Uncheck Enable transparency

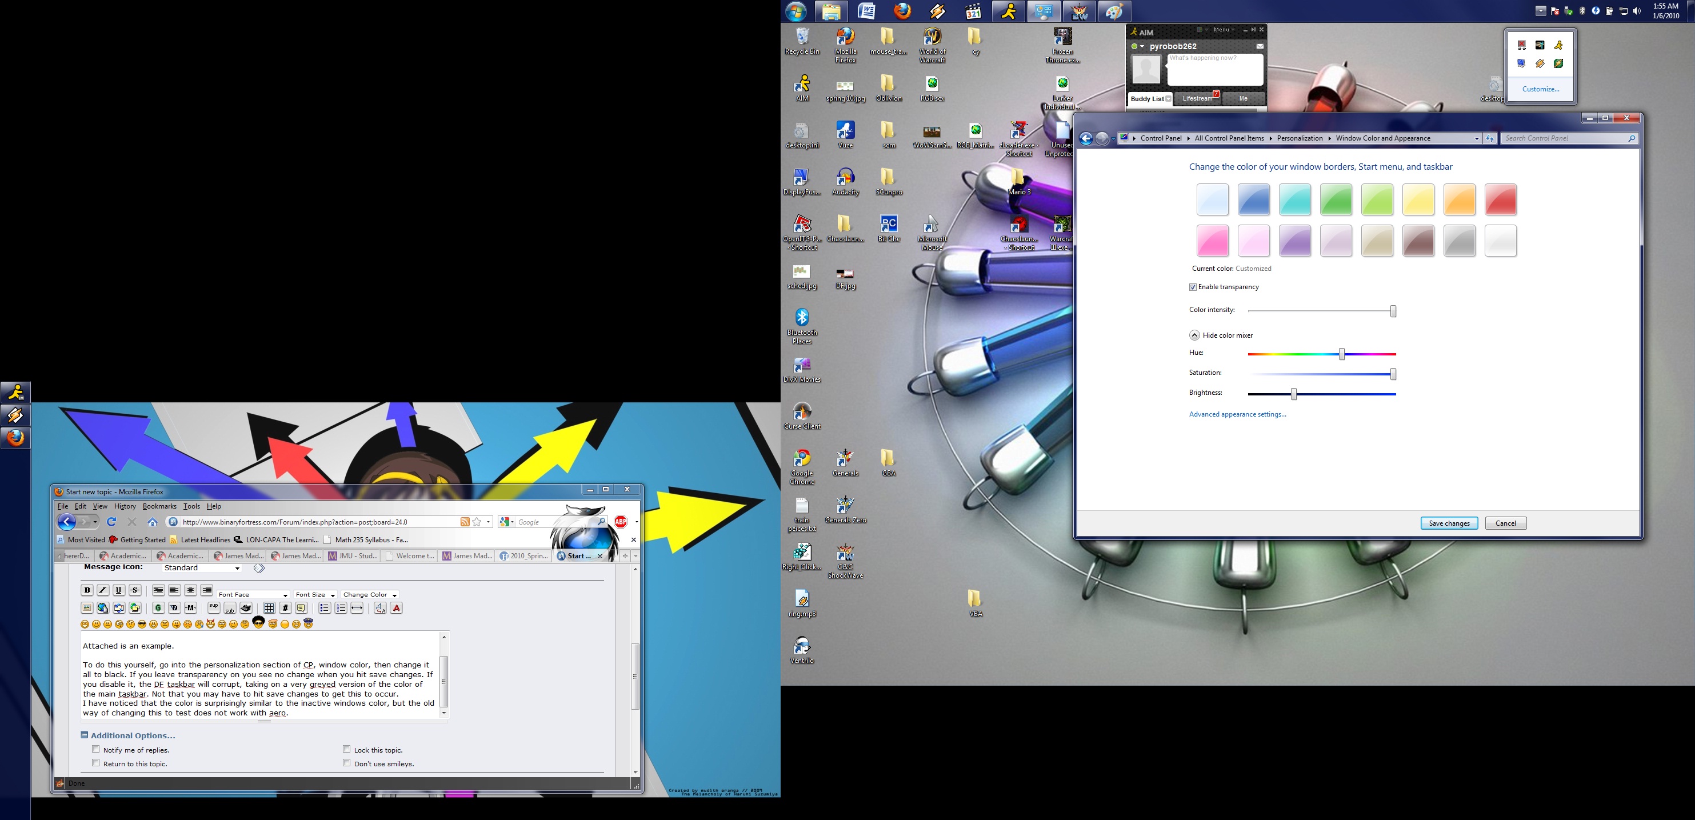click(x=1193, y=287)
